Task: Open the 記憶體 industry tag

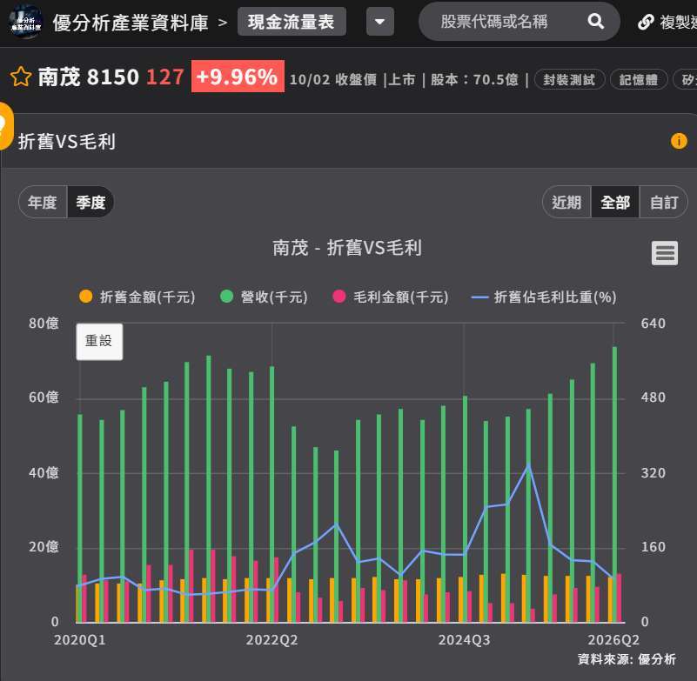Action: tap(639, 79)
